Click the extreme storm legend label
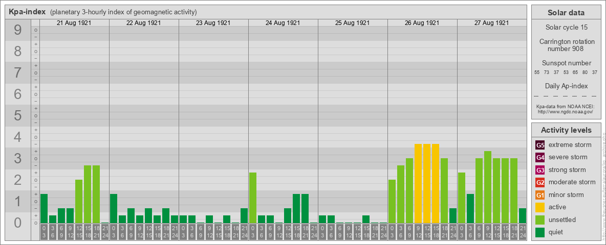606x245 pixels. point(570,145)
